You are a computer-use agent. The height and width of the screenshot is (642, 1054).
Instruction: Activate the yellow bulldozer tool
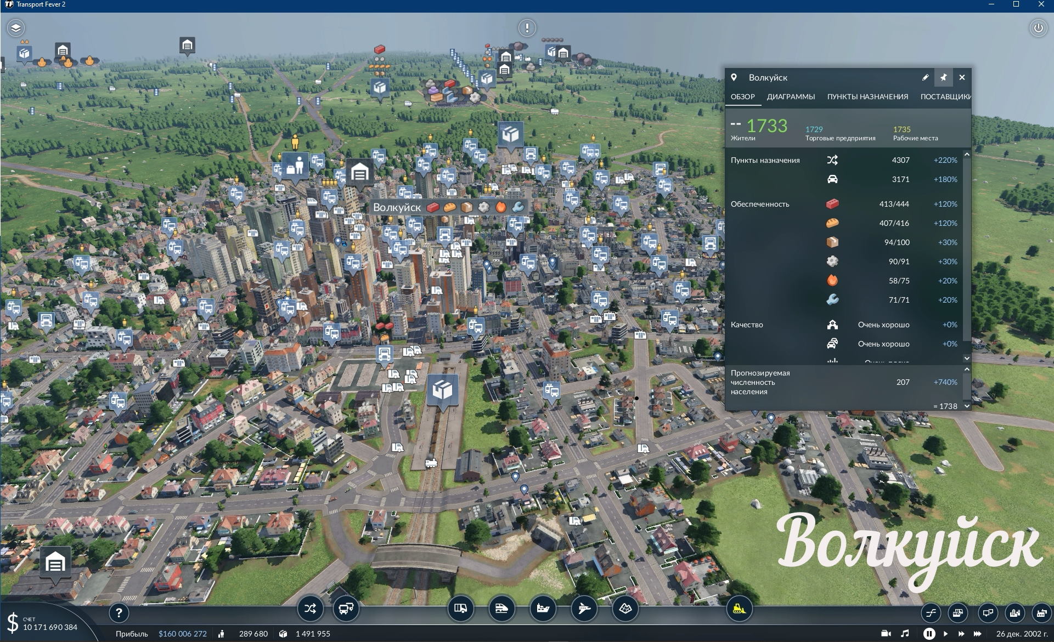(739, 609)
